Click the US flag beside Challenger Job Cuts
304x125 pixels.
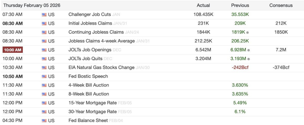[x=44, y=15]
